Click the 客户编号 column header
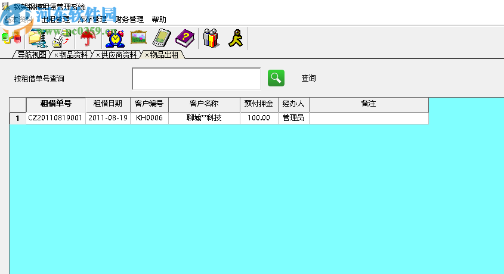 pyautogui.click(x=150, y=105)
